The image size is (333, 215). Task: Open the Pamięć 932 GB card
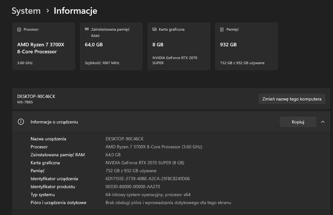tap(246, 46)
